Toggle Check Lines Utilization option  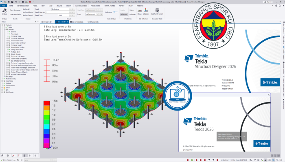point(132,14)
